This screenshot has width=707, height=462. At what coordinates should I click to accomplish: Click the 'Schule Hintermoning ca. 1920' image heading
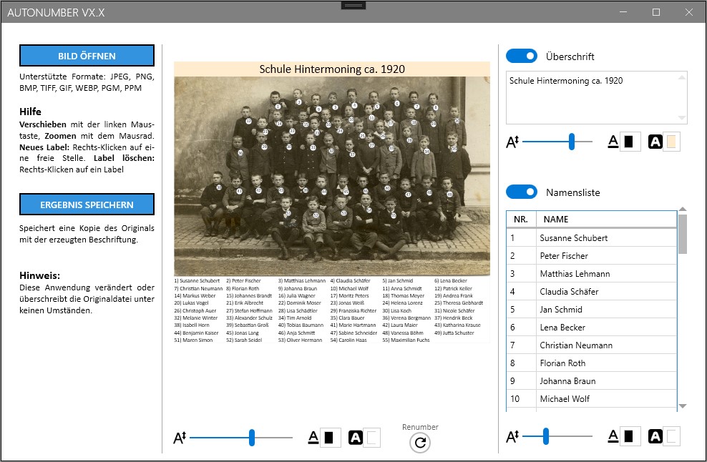pos(332,69)
